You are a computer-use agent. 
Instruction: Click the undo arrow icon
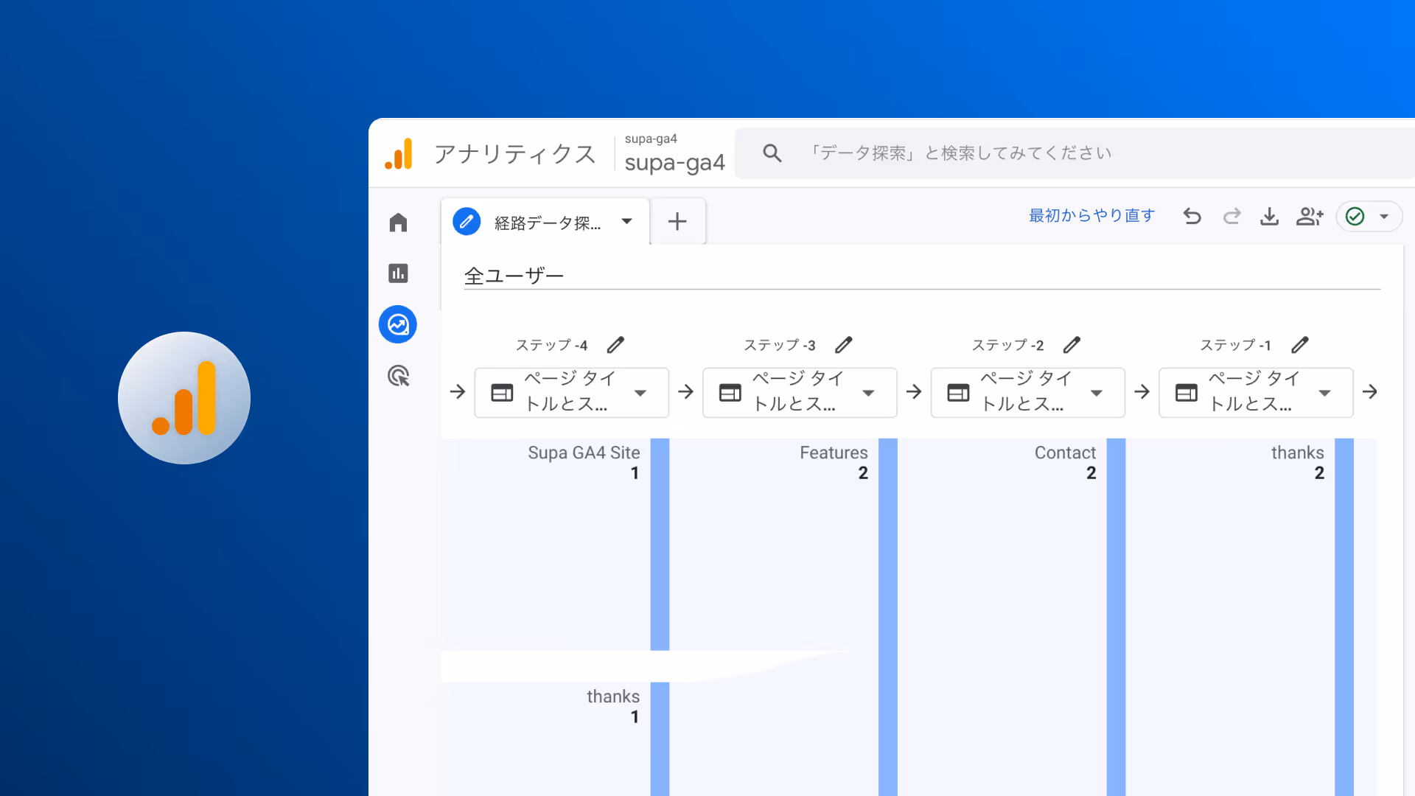[1192, 216]
